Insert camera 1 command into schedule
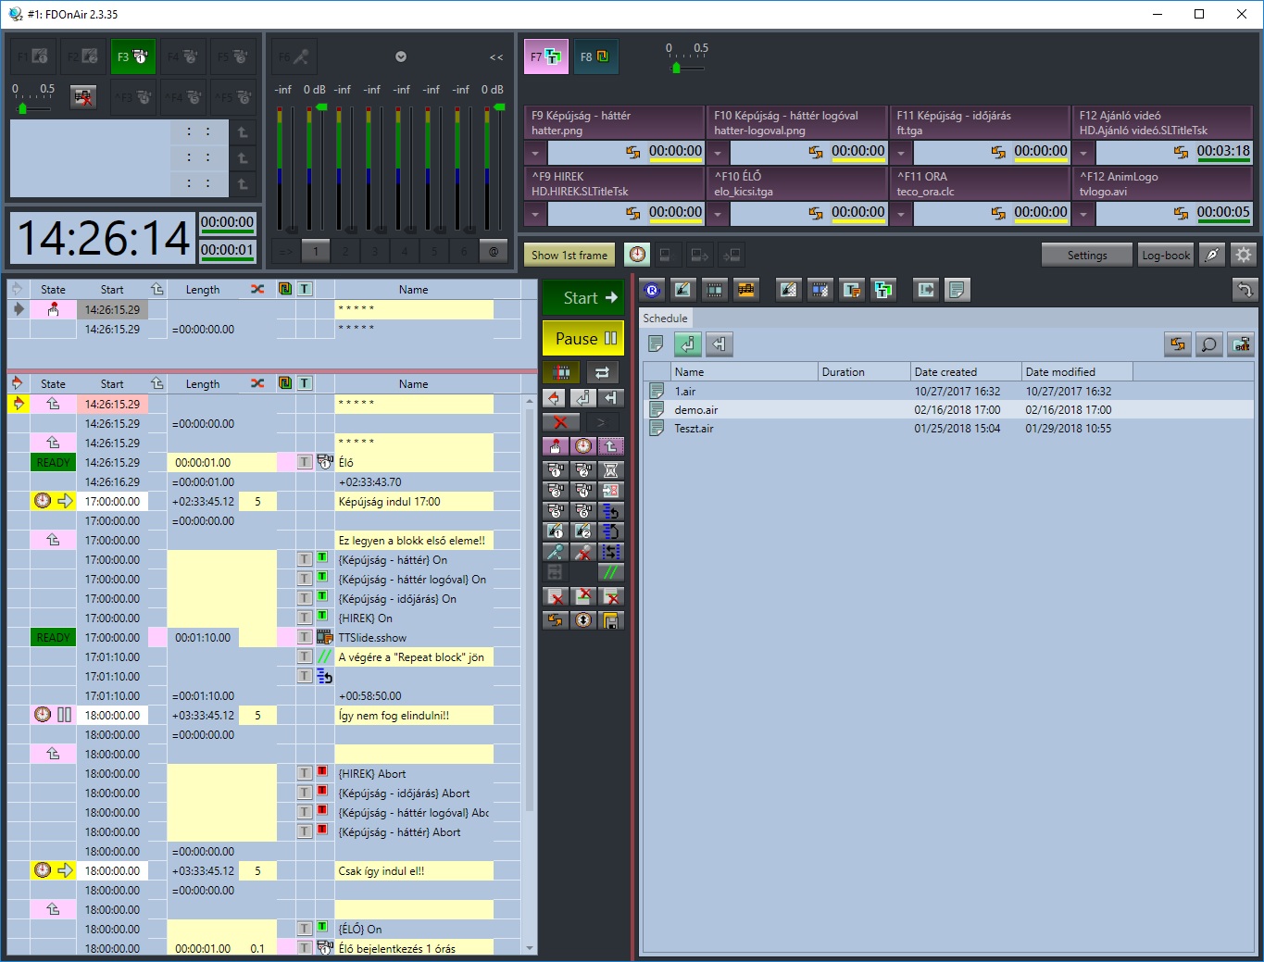 tap(555, 470)
